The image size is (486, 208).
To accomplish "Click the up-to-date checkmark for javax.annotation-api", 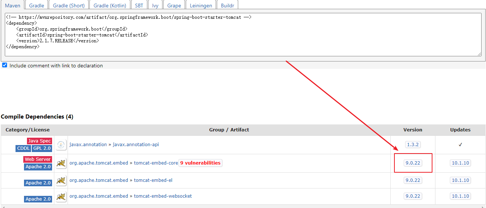I will click(460, 145).
